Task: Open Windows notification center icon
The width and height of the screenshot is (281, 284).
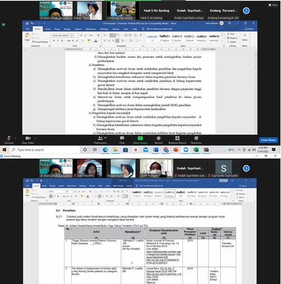Action: click(x=274, y=150)
